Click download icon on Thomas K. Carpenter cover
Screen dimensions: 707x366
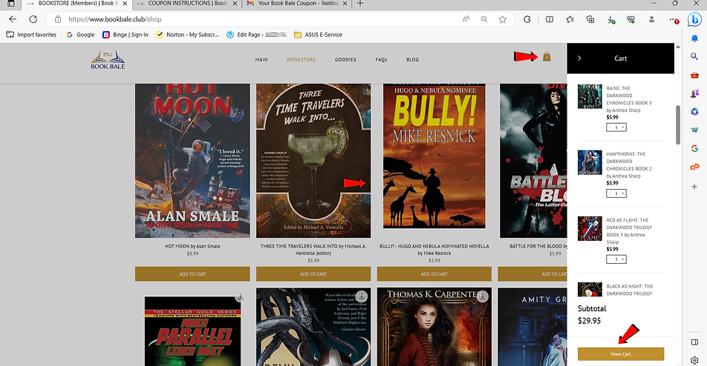tap(483, 296)
